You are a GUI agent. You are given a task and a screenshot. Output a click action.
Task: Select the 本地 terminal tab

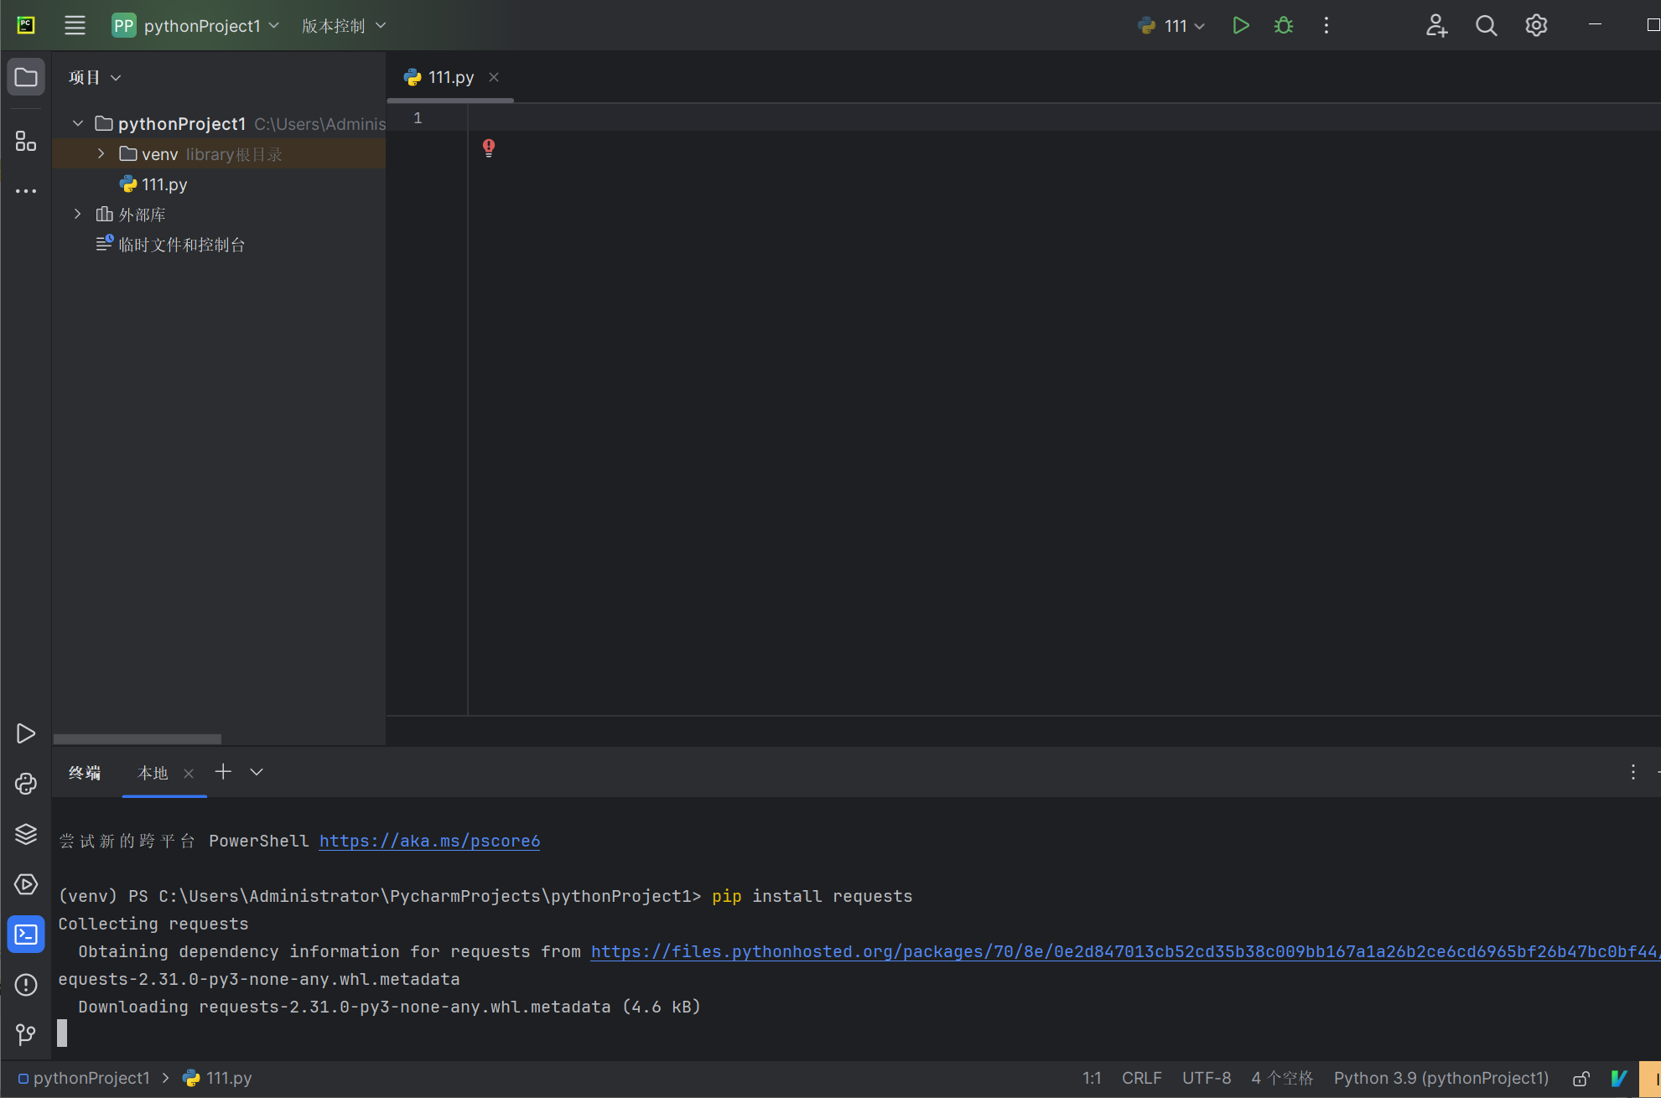pos(153,773)
